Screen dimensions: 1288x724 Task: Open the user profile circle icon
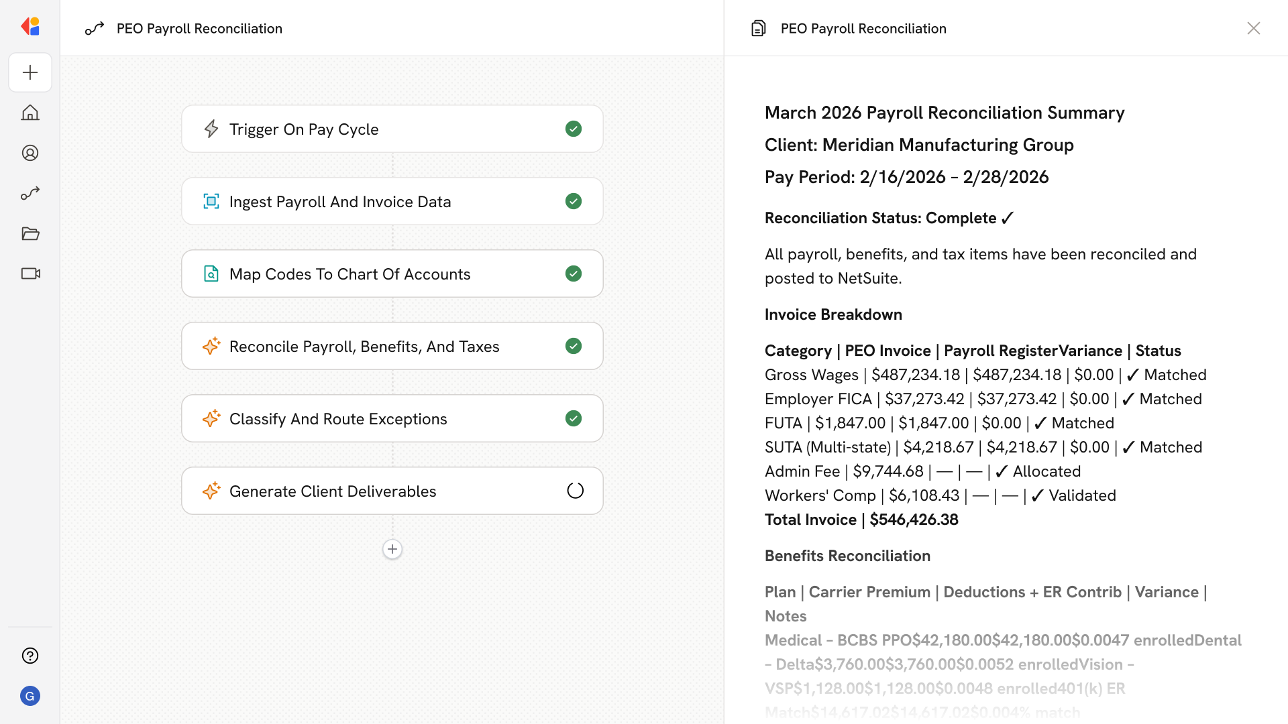(30, 153)
